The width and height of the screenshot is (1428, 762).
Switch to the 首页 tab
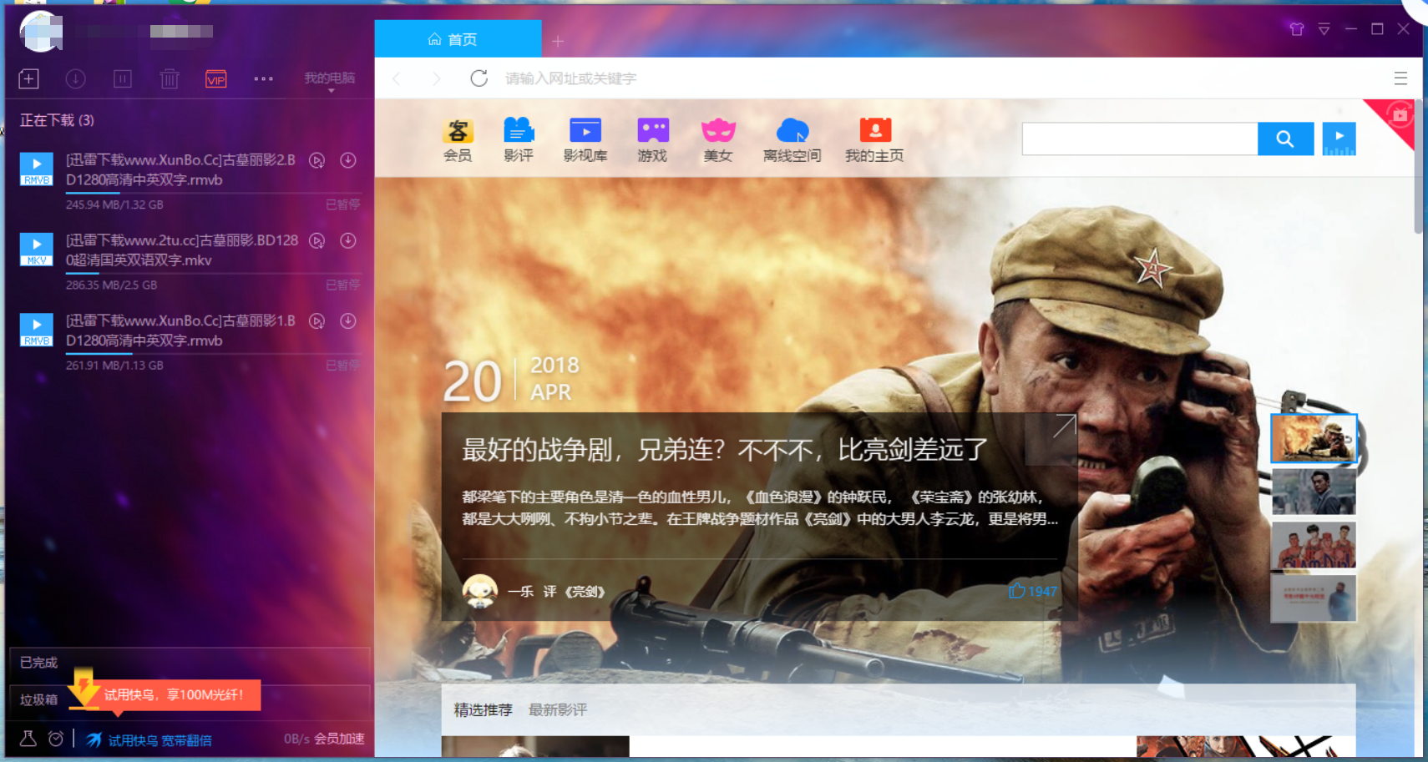tap(458, 39)
